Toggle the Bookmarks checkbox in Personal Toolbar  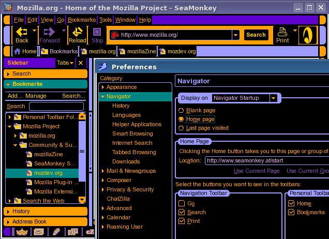tap(291, 212)
